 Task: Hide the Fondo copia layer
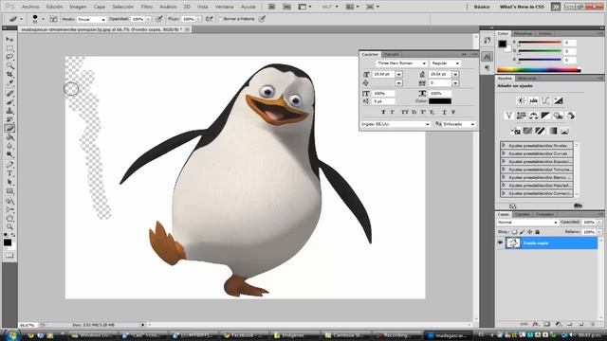click(500, 242)
